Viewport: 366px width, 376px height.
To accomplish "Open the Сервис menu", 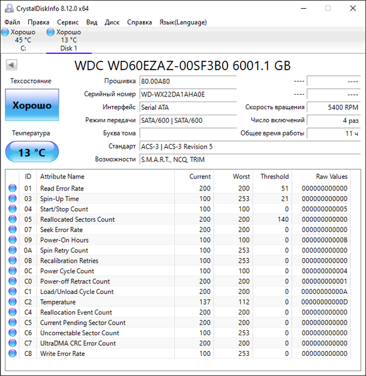I will tap(68, 23).
